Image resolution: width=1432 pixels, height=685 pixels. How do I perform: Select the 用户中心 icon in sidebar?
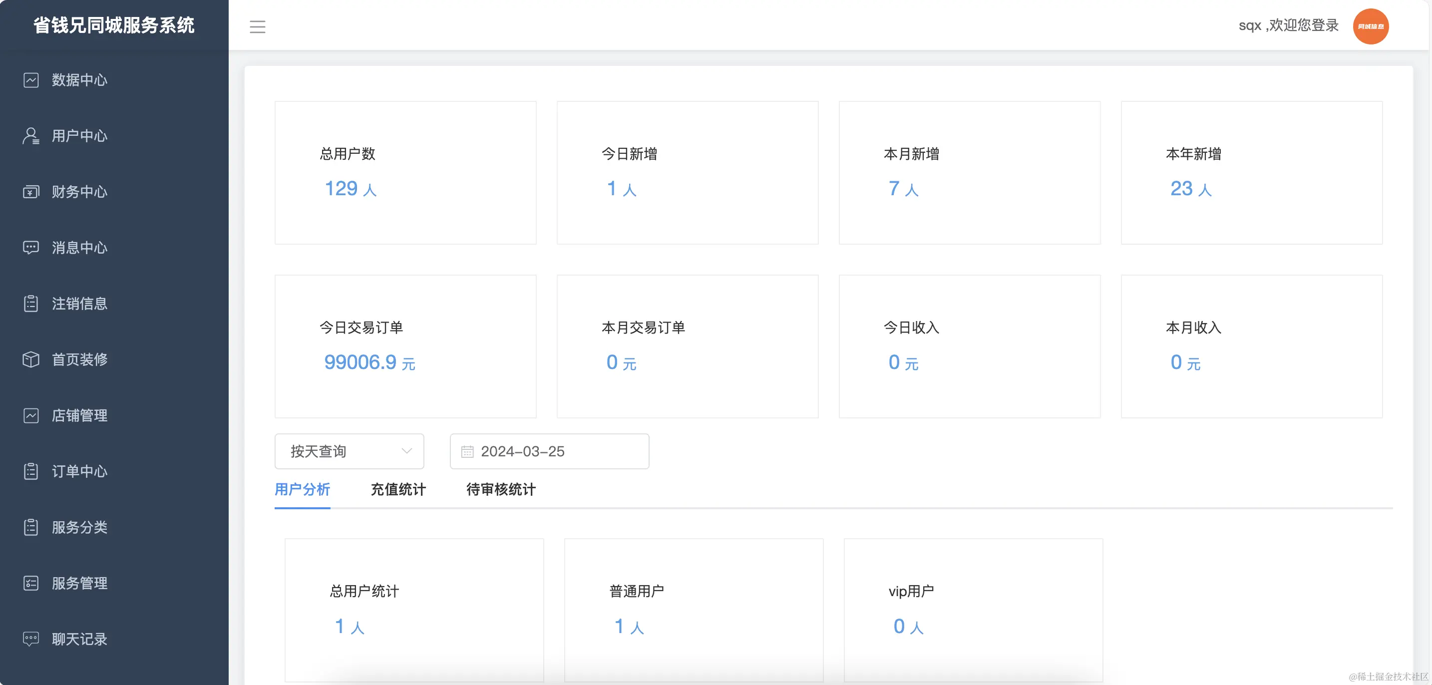(x=31, y=136)
